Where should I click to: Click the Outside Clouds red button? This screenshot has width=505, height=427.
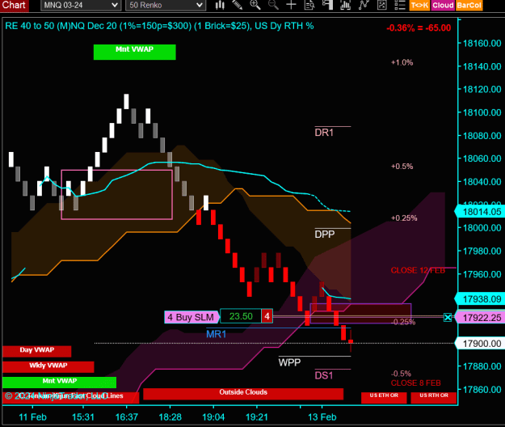pyautogui.click(x=243, y=394)
